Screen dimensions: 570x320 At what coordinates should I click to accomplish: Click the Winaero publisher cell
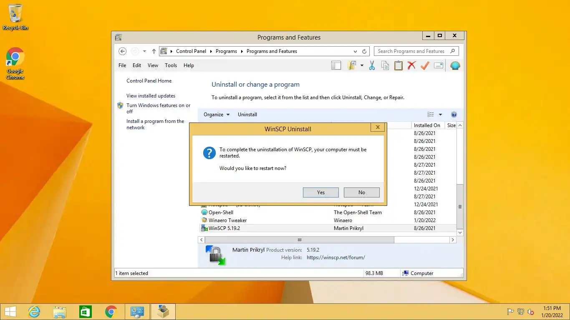pos(343,220)
